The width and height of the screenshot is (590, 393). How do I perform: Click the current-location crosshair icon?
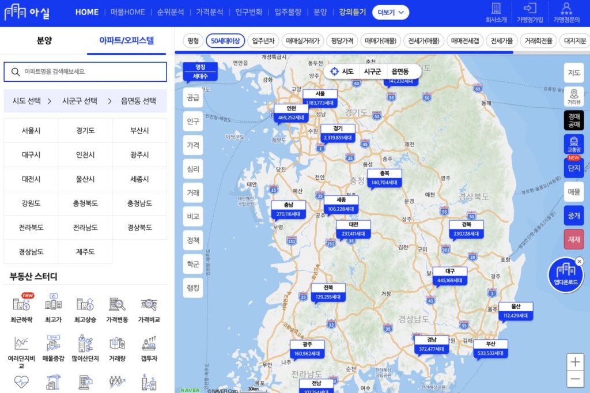(x=334, y=71)
